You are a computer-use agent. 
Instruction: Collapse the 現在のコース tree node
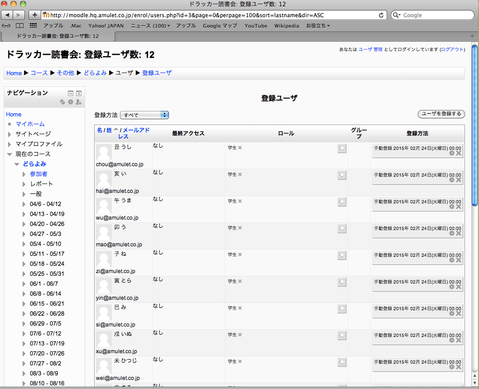coord(10,154)
